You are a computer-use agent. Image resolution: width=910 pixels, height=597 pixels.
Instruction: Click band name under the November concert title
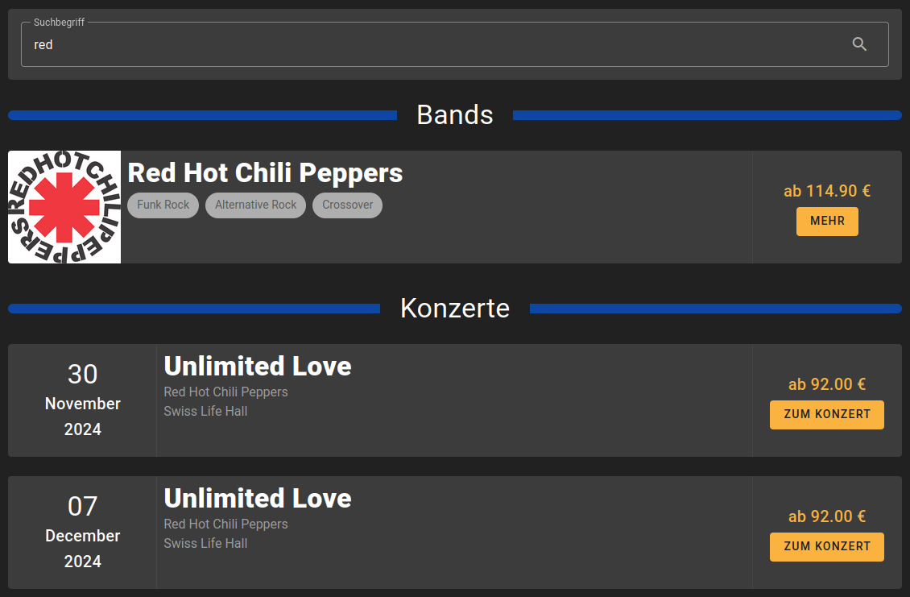pos(225,392)
